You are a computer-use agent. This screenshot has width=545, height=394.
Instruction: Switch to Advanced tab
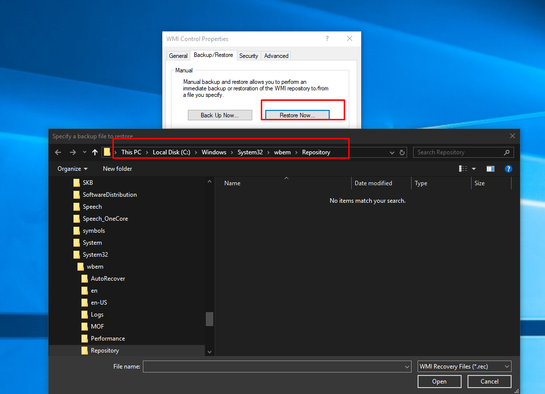coord(276,55)
